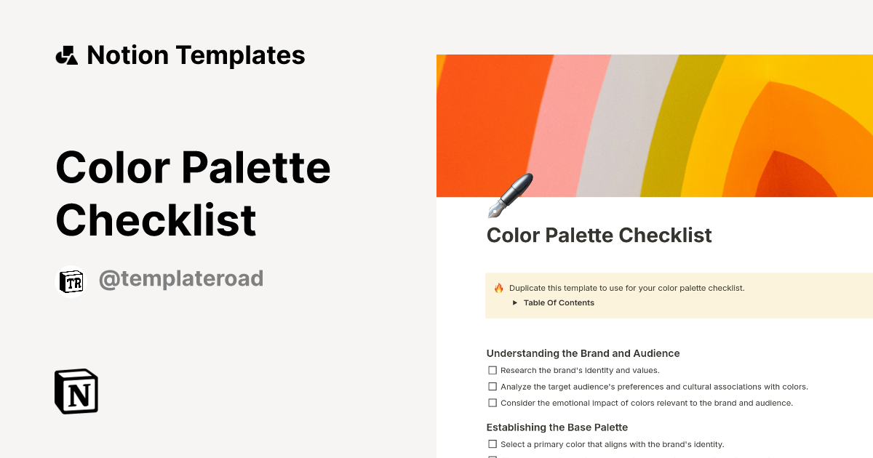Check 'Select a primary color' task box
Screen dimensions: 873x458
493,443
